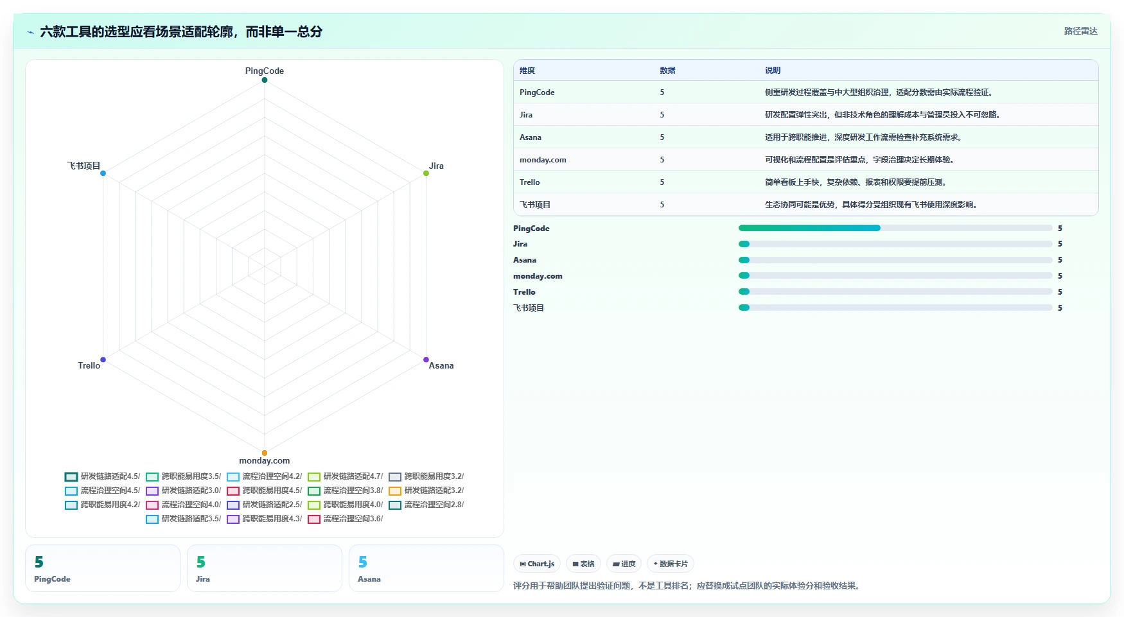1124x617 pixels.
Task: Click the 飞书项目 progress bar
Action: coord(895,308)
